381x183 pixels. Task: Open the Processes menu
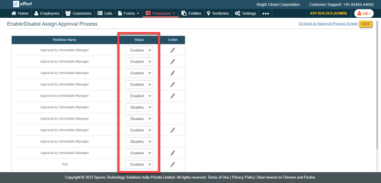pos(160,13)
